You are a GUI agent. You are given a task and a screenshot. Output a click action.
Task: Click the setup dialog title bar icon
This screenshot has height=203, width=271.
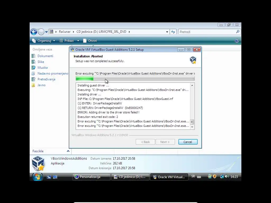click(x=73, y=50)
